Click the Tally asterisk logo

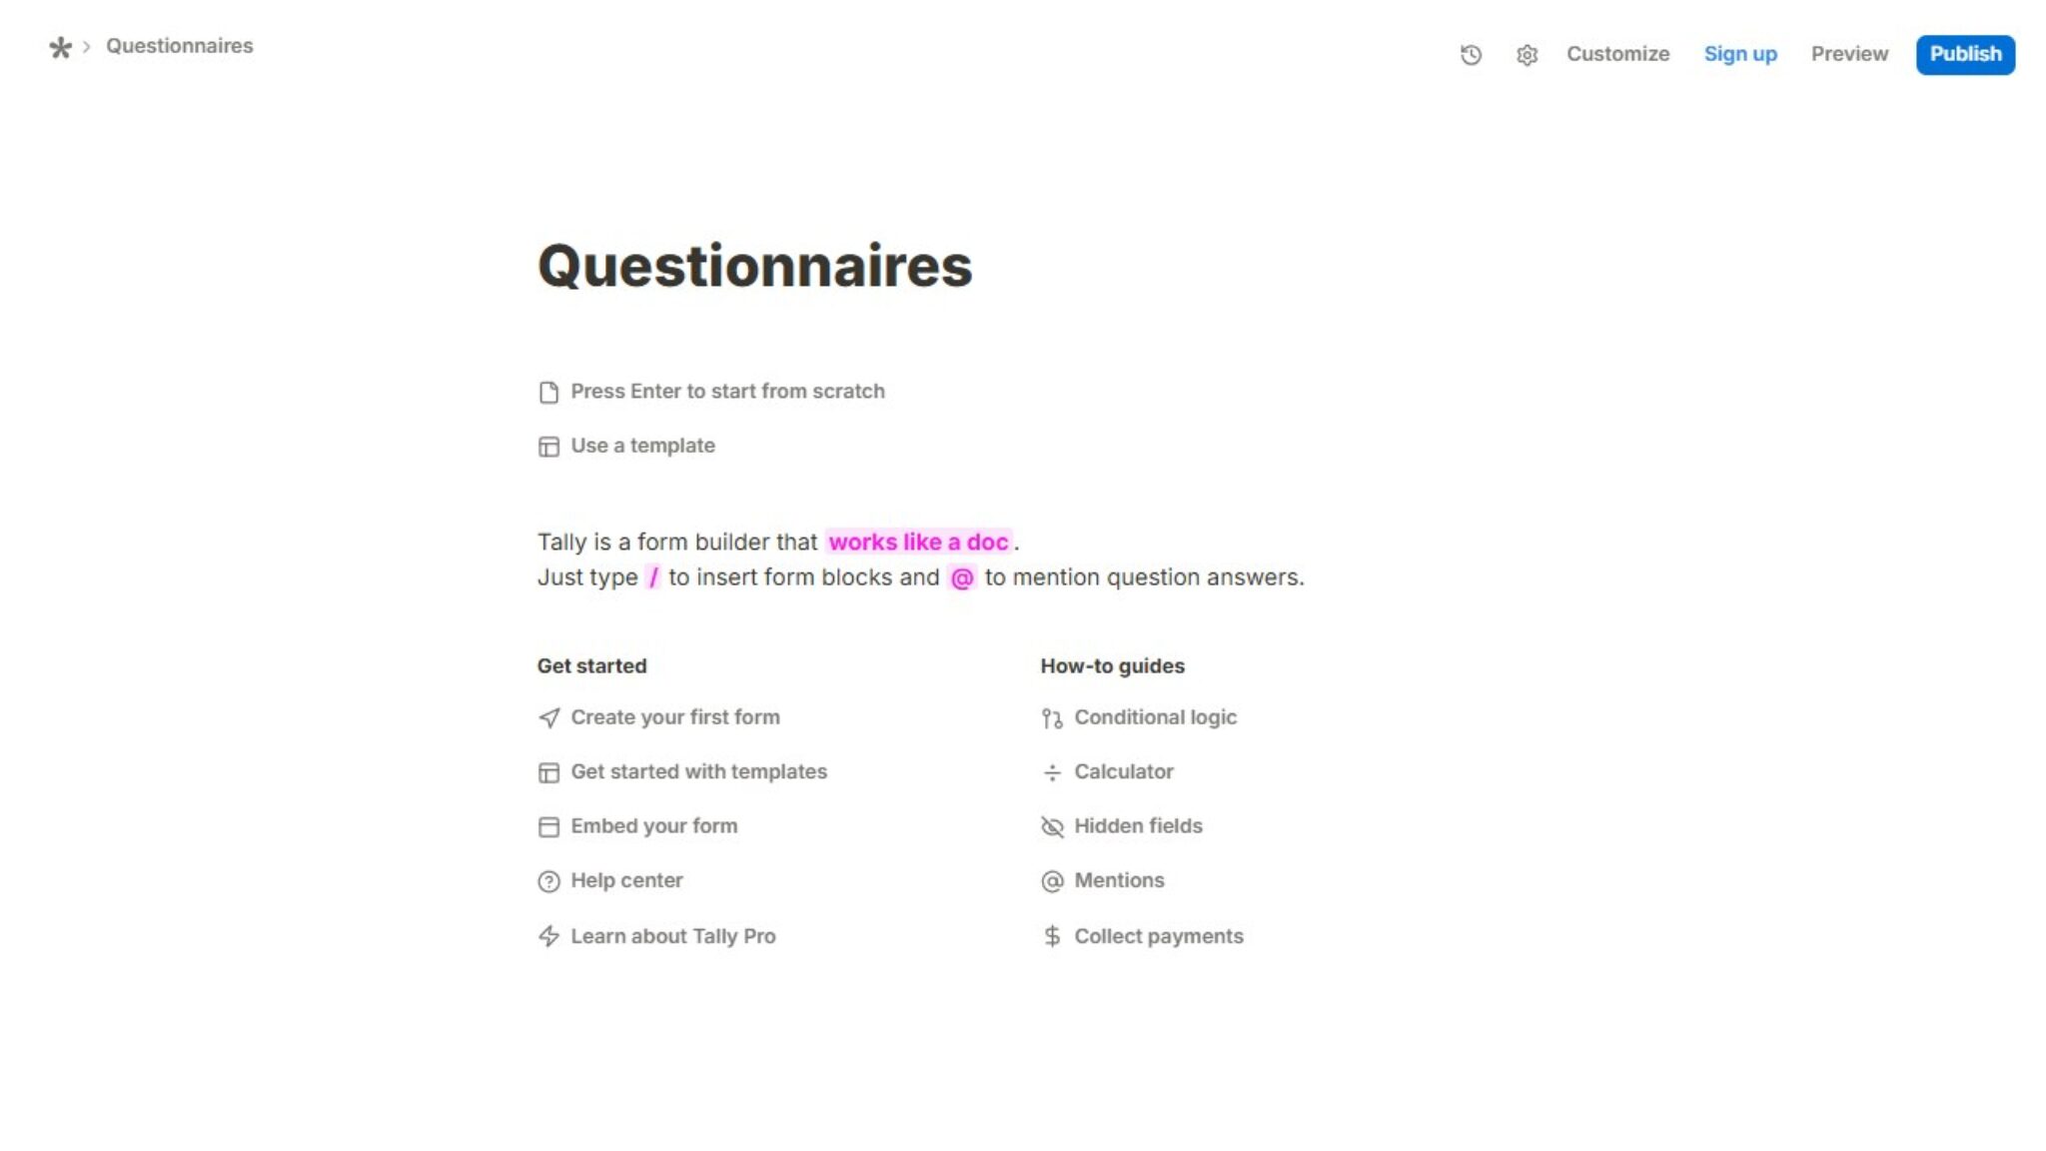click(x=59, y=45)
